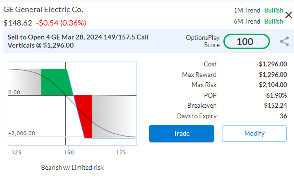The width and height of the screenshot is (294, 177).
Task: Click the Sell to Open strategy description
Action: pos(78,41)
